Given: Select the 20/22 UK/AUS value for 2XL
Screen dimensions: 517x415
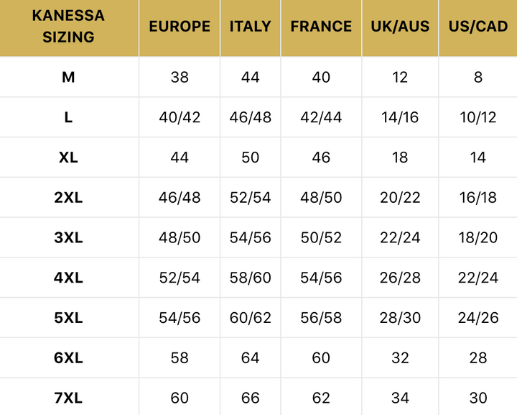Looking at the screenshot, I should coord(400,197).
